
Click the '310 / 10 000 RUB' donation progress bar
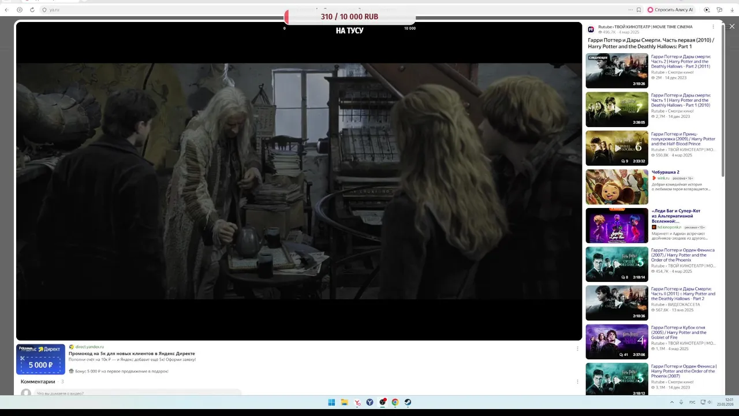349,17
